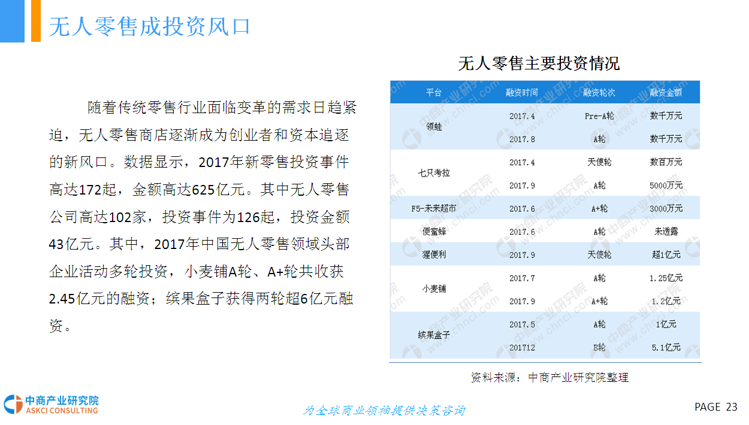Select the 缤果盒子 platform cell

point(434,335)
